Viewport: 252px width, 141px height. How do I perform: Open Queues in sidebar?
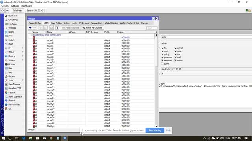[11, 64]
